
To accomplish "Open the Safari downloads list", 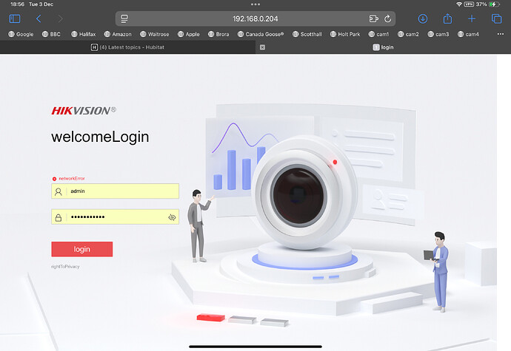I will point(423,18).
